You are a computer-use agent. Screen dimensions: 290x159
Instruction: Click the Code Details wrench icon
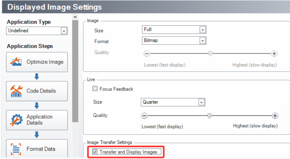pos(16,91)
